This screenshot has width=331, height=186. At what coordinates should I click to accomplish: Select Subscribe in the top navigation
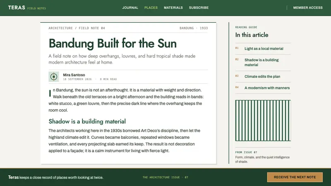point(199,7)
